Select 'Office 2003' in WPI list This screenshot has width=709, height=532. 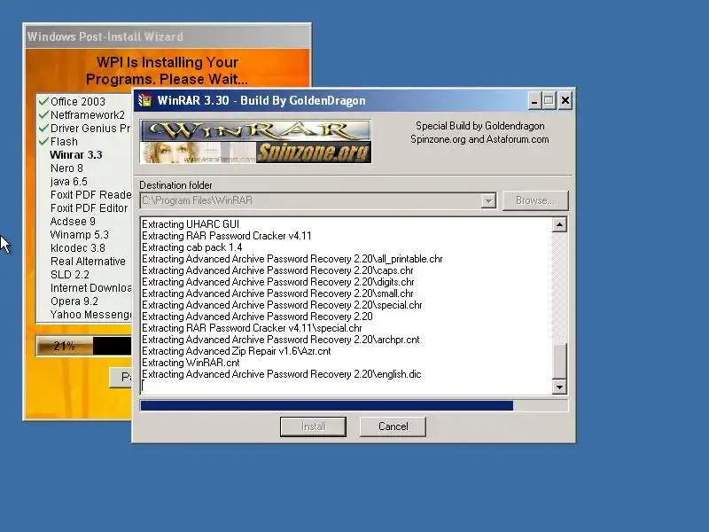[78, 102]
